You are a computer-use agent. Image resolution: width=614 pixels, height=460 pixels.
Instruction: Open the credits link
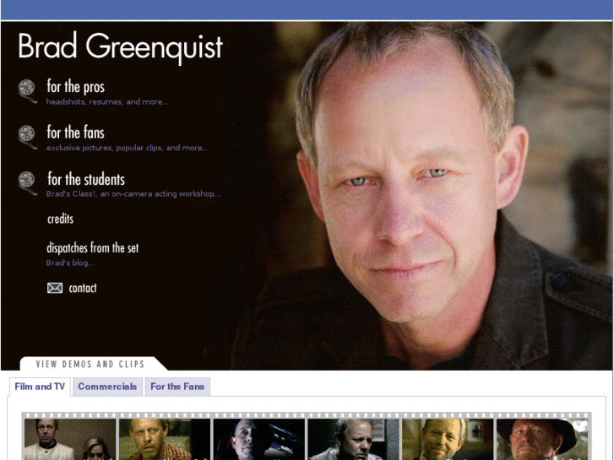pyautogui.click(x=60, y=219)
